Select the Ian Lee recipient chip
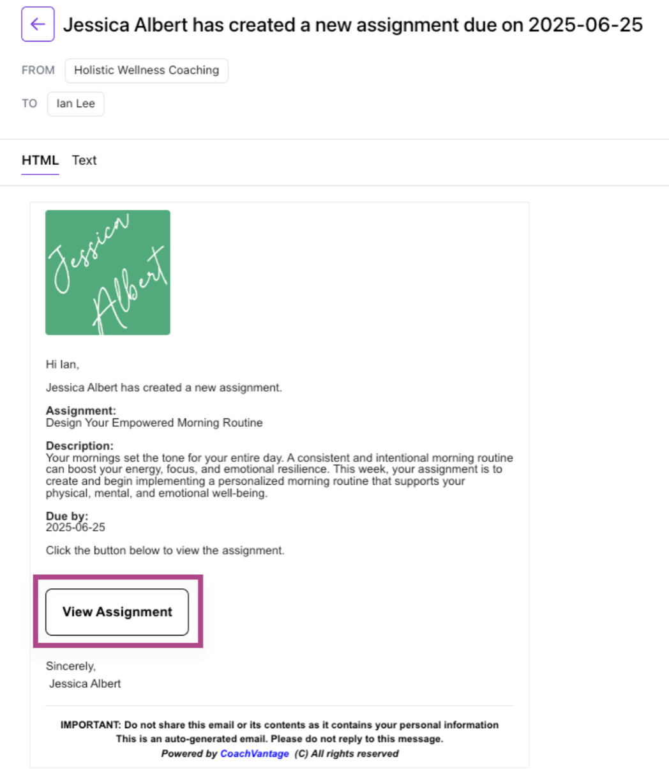The width and height of the screenshot is (669, 769). coord(75,103)
